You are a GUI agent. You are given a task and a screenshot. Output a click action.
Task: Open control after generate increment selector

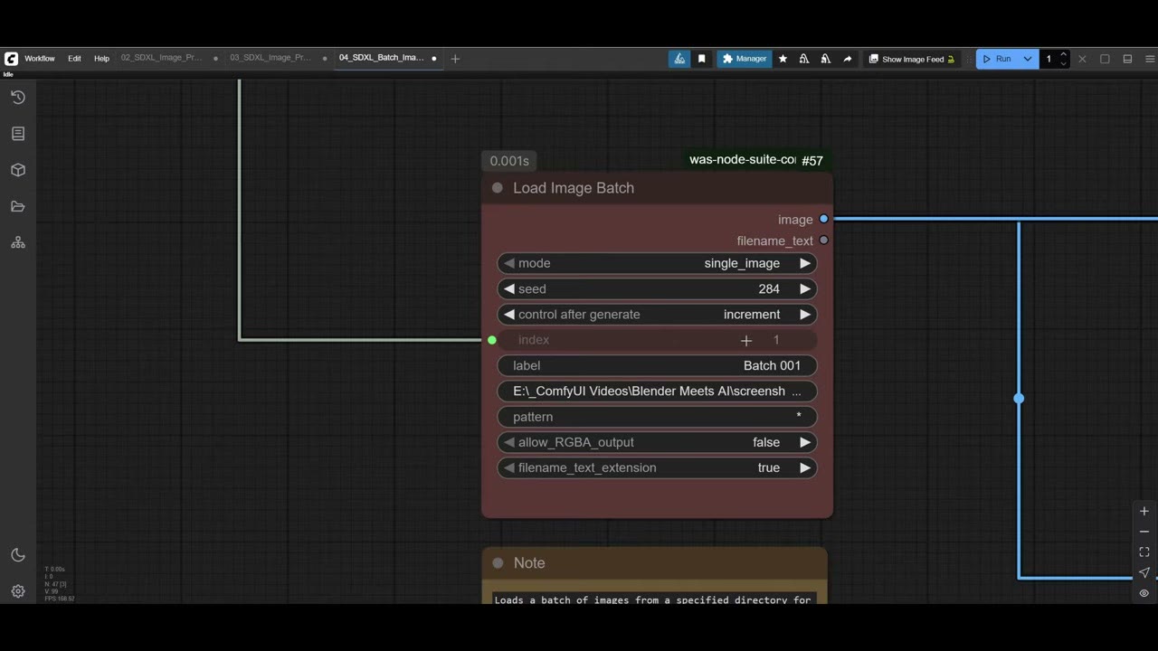658,315
